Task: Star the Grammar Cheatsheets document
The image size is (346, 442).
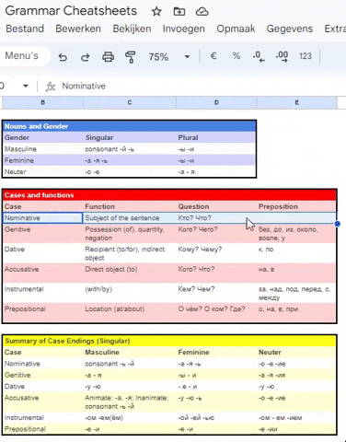Action: point(156,12)
